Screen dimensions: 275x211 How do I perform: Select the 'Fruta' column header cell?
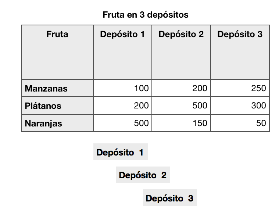[x=57, y=35]
